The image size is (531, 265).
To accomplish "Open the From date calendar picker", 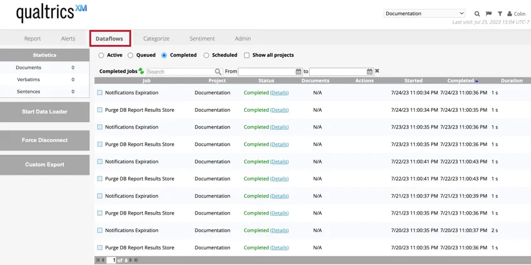I will pyautogui.click(x=299, y=72).
